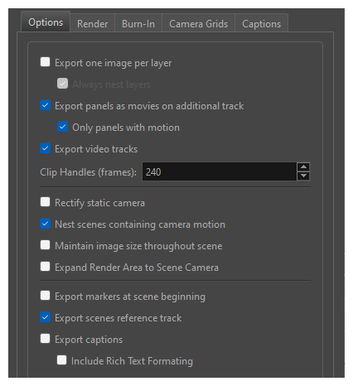
Task: Click the Options tab
Action: click(46, 22)
